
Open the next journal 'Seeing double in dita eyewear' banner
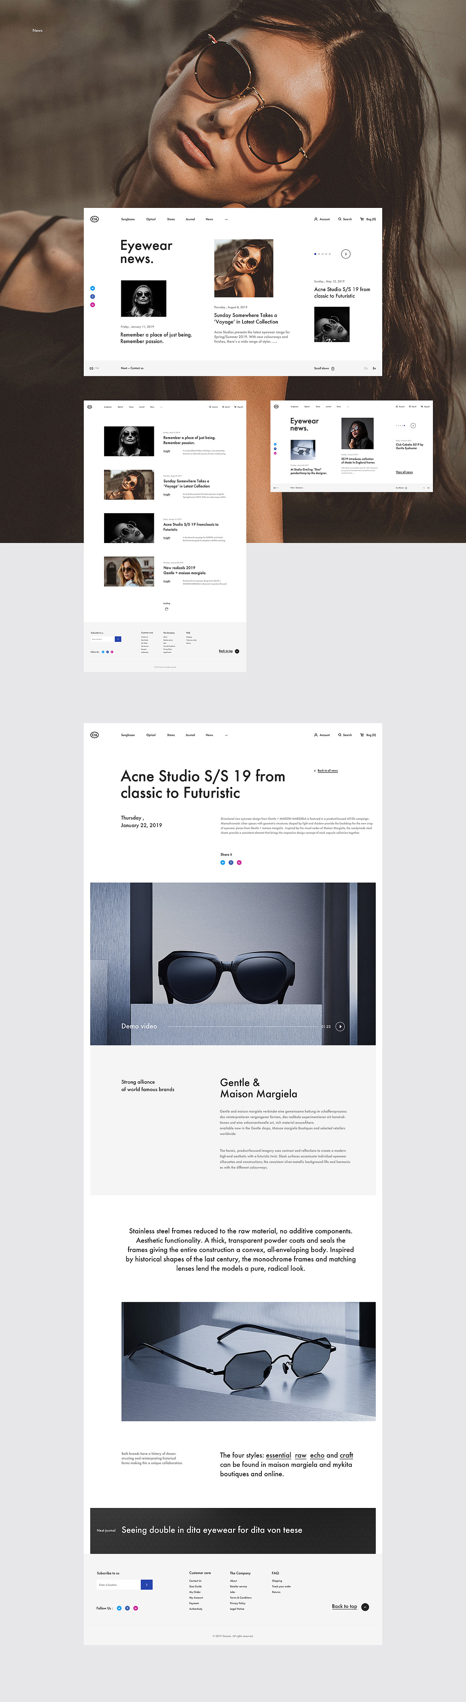(233, 1530)
